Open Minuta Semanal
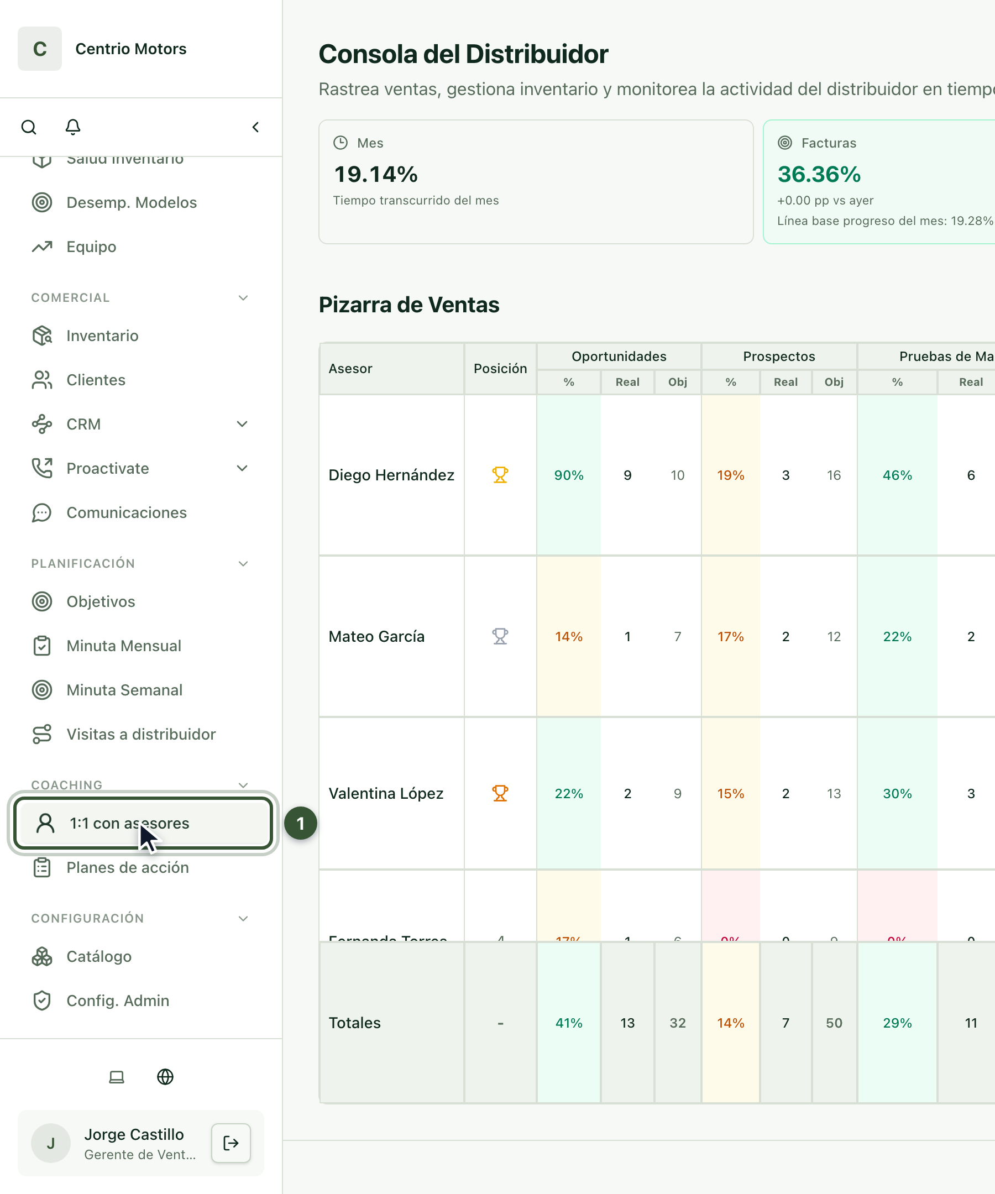The width and height of the screenshot is (995, 1194). pos(141,690)
